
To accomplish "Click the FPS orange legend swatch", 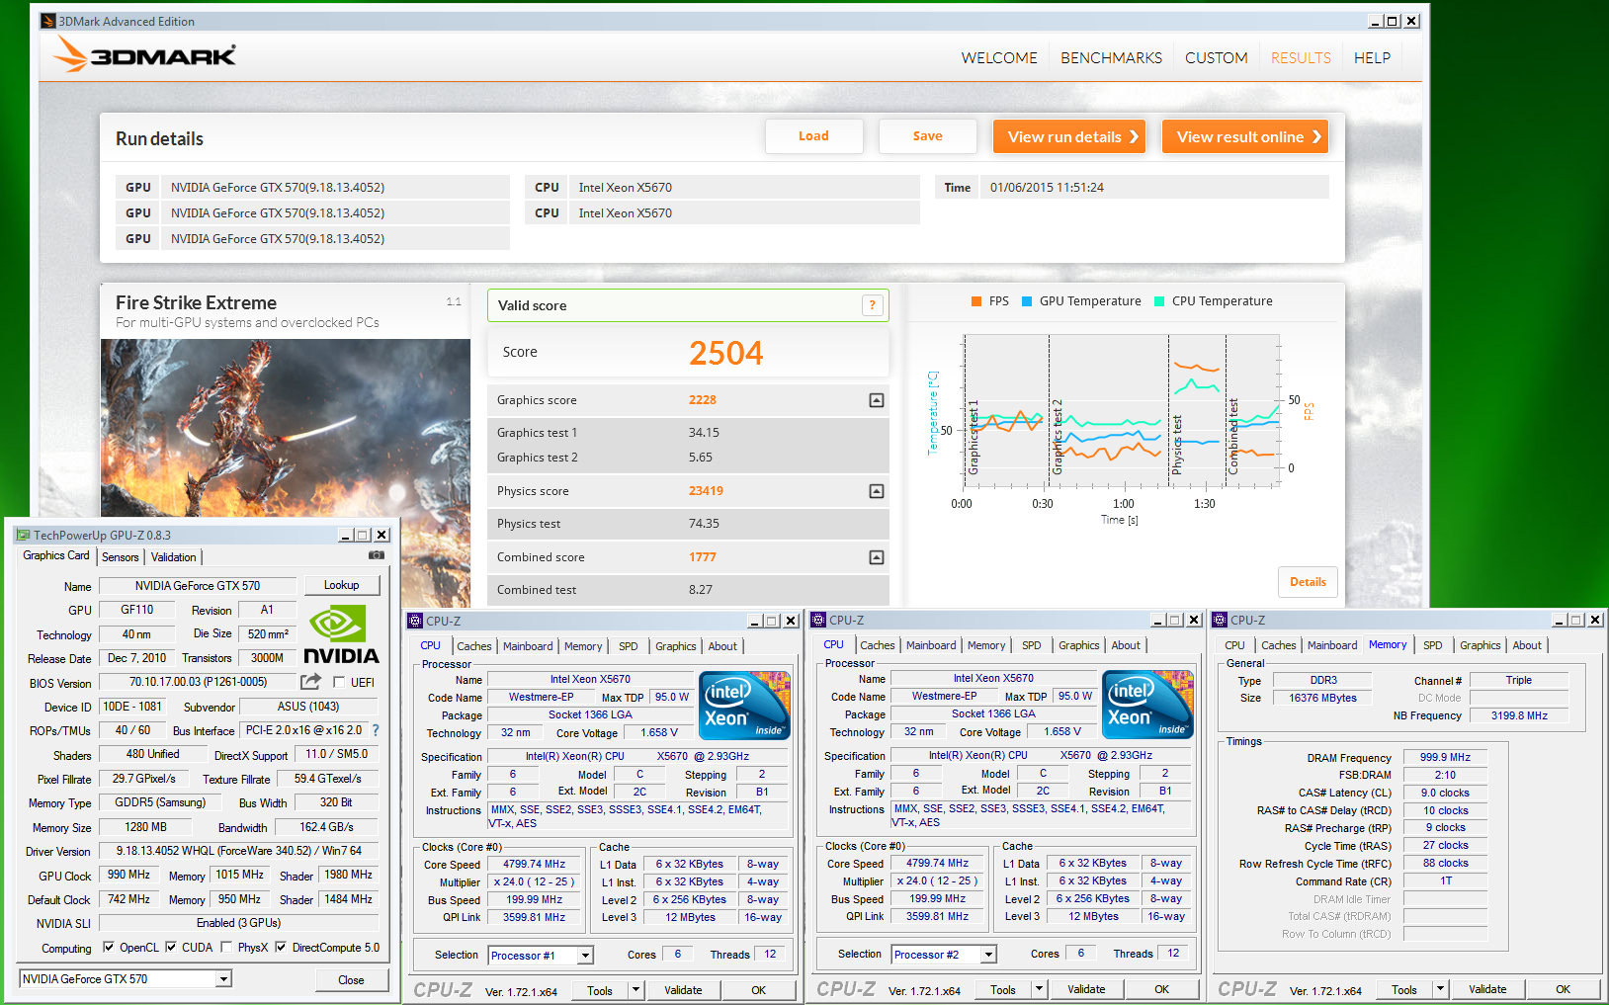I will 976,301.
